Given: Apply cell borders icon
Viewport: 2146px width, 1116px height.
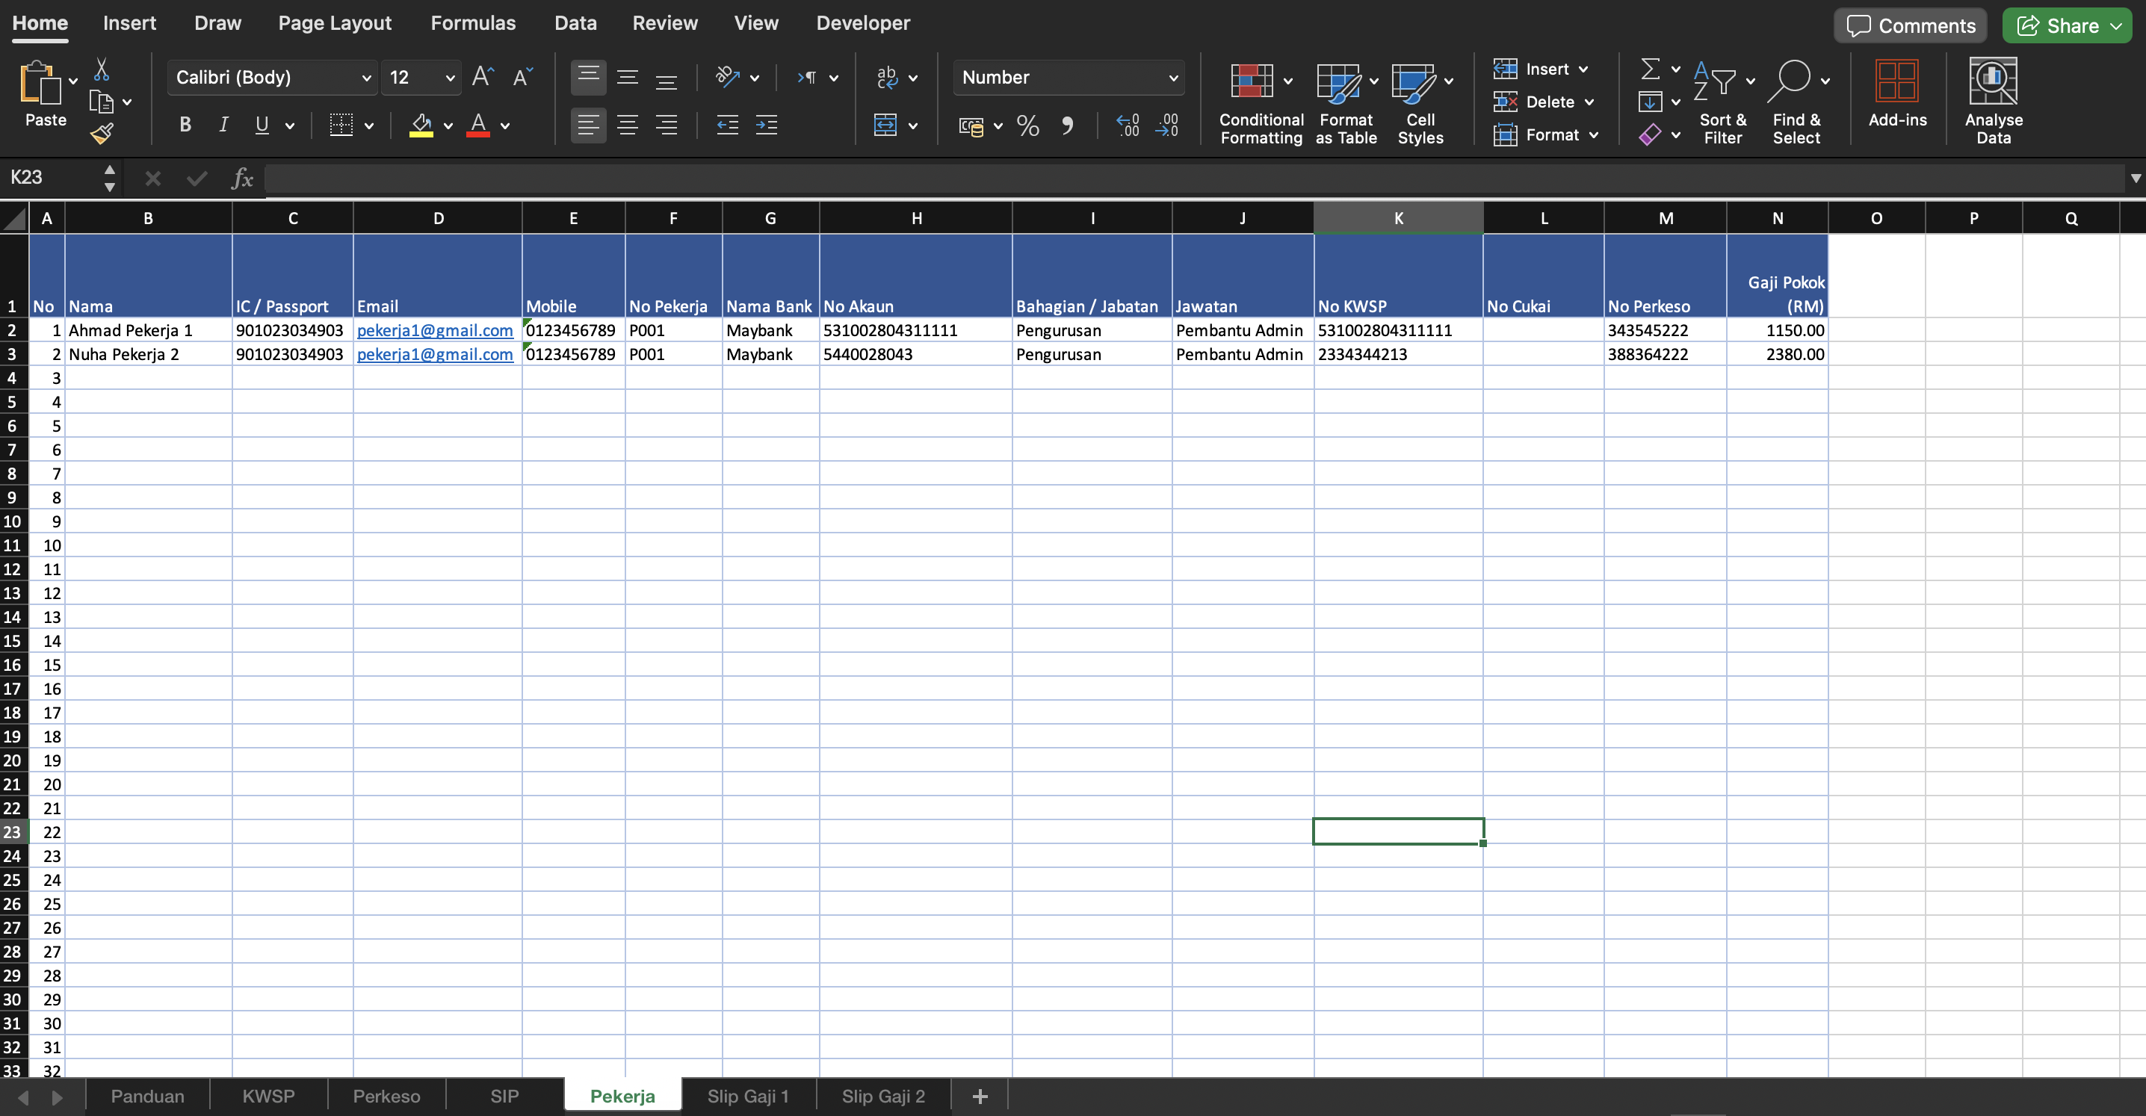Looking at the screenshot, I should 341,125.
